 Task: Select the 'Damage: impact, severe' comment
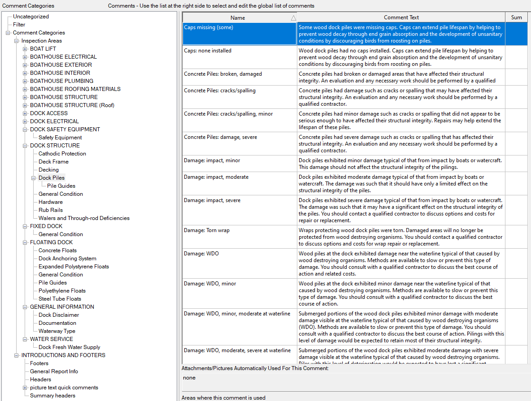click(x=355, y=210)
